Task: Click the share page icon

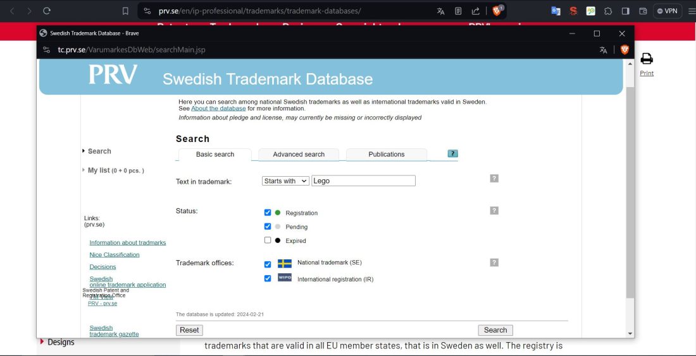Action: tap(475, 11)
